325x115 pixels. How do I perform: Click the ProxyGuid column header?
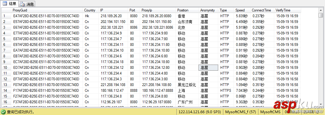[x=47, y=10]
